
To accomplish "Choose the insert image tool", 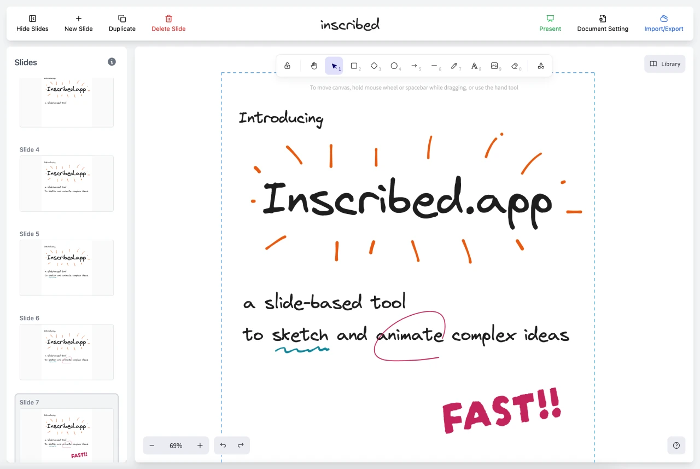I will click(x=494, y=66).
